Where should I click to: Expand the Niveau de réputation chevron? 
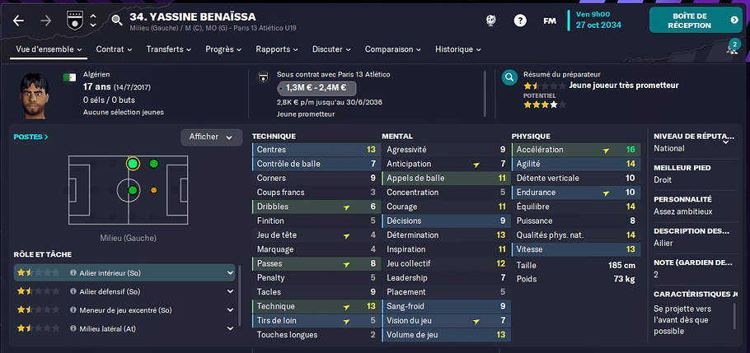(725, 141)
